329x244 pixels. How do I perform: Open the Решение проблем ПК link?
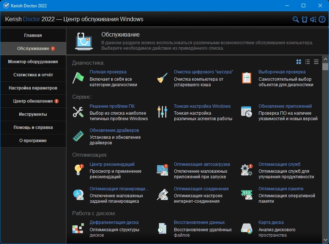pos(112,106)
